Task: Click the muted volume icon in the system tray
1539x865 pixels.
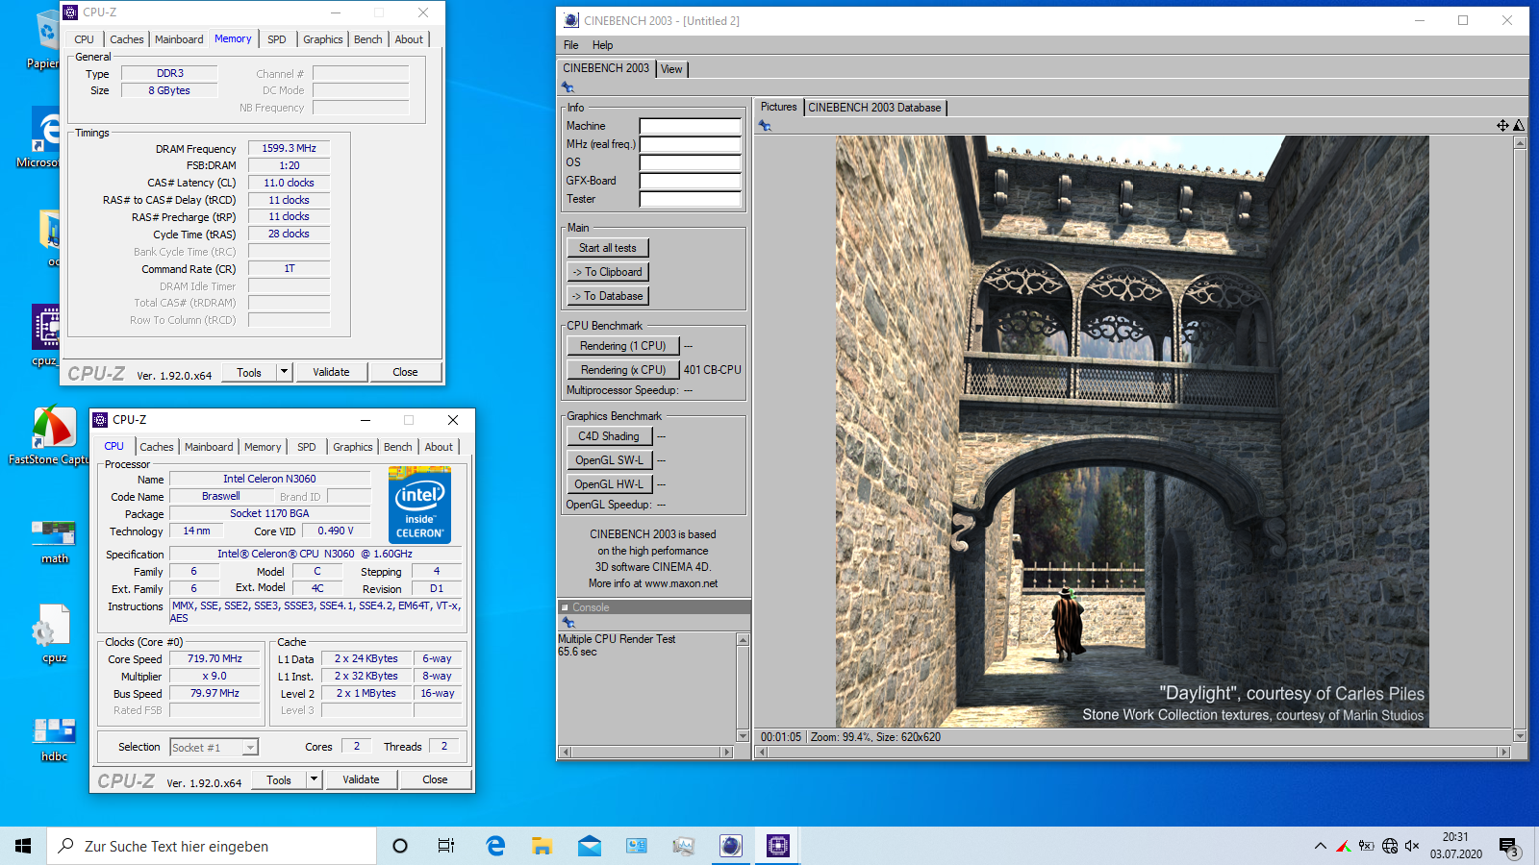Action: click(x=1412, y=846)
